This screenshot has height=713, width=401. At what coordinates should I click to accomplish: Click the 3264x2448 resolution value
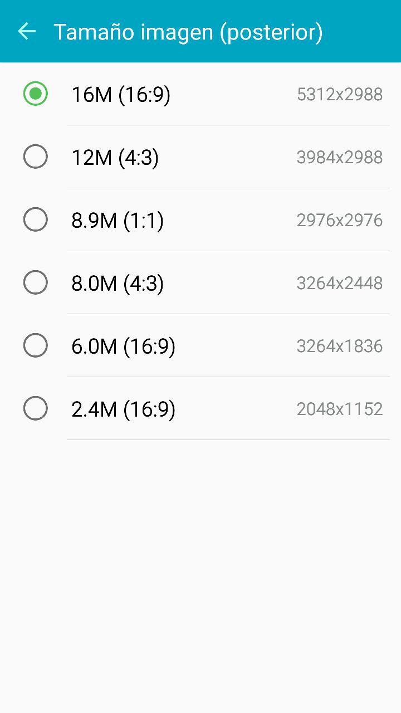(x=340, y=283)
